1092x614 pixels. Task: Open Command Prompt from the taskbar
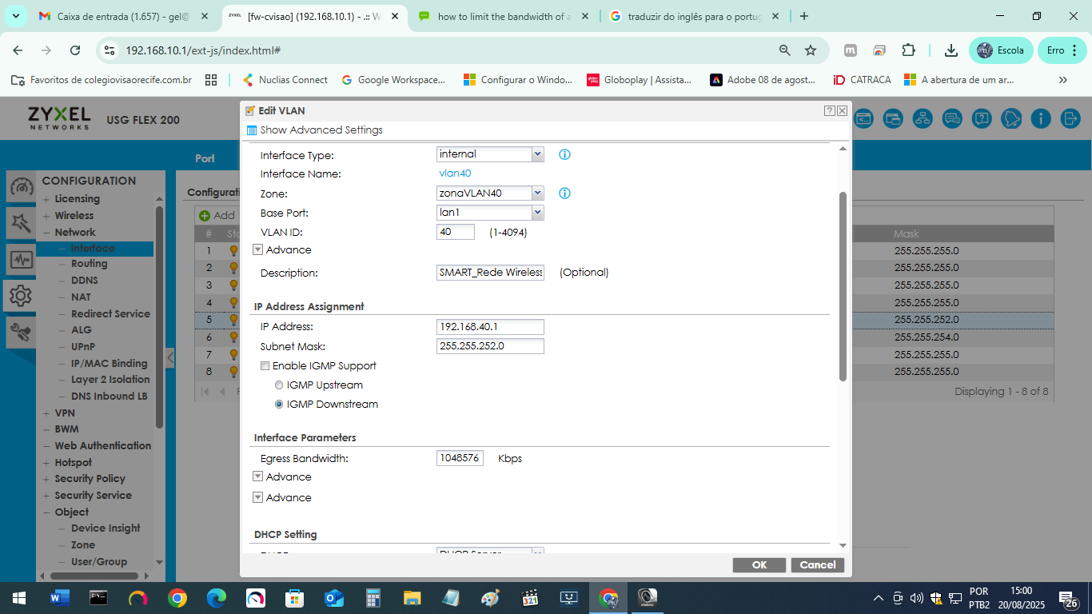99,598
